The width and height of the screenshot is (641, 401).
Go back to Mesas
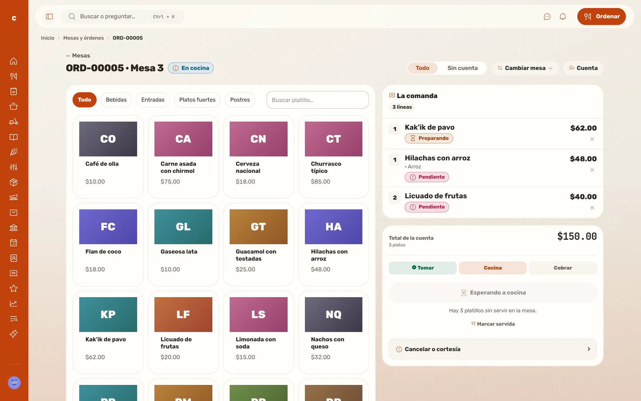click(x=78, y=56)
